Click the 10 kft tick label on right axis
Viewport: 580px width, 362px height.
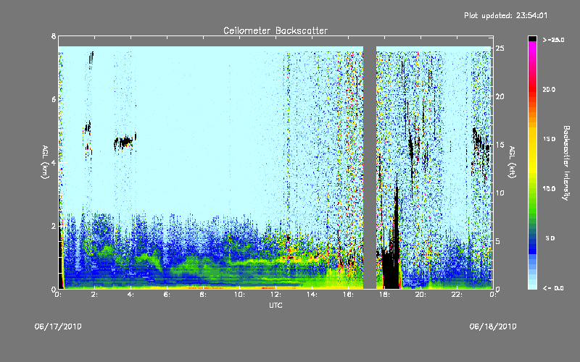(x=500, y=193)
